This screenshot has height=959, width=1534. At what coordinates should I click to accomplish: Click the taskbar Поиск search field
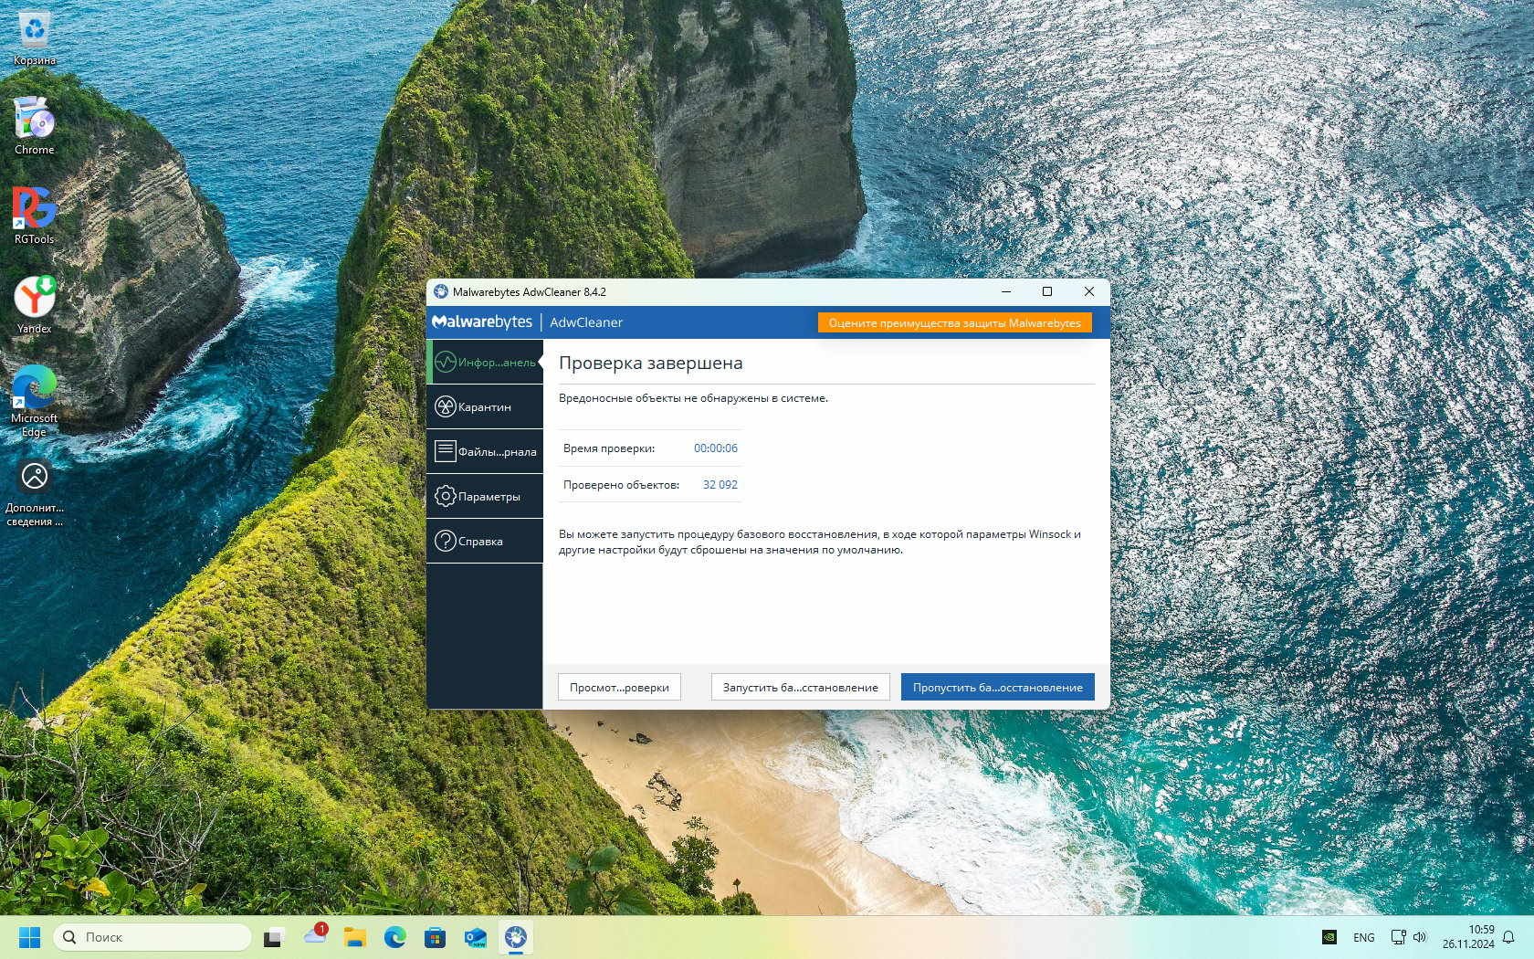point(152,937)
